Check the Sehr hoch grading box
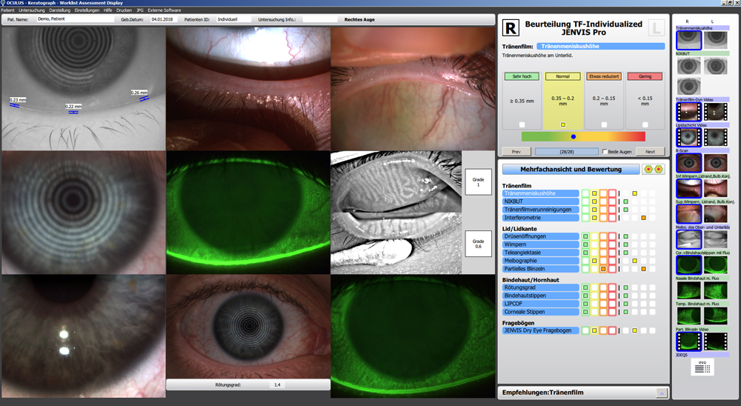Viewport: 741px width, 406px height. coord(522,124)
